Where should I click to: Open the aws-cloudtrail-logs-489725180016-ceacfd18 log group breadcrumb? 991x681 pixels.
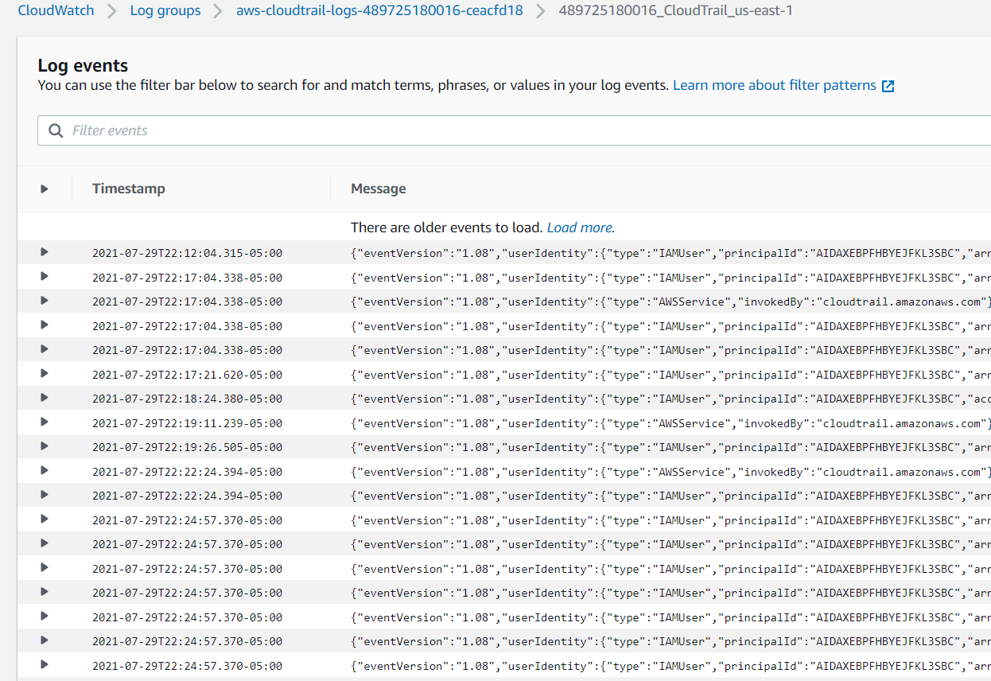pos(379,11)
